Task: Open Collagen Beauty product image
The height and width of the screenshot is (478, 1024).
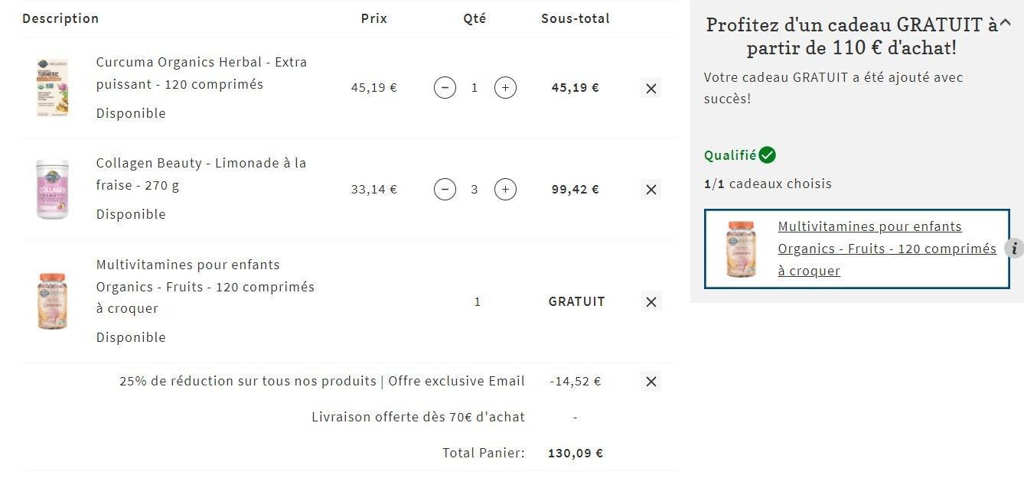Action: point(52,189)
